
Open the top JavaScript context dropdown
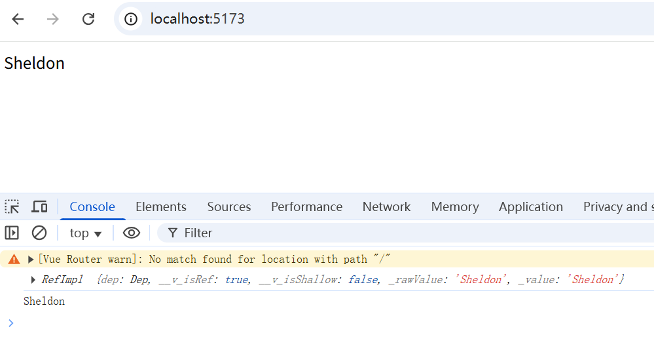point(86,233)
